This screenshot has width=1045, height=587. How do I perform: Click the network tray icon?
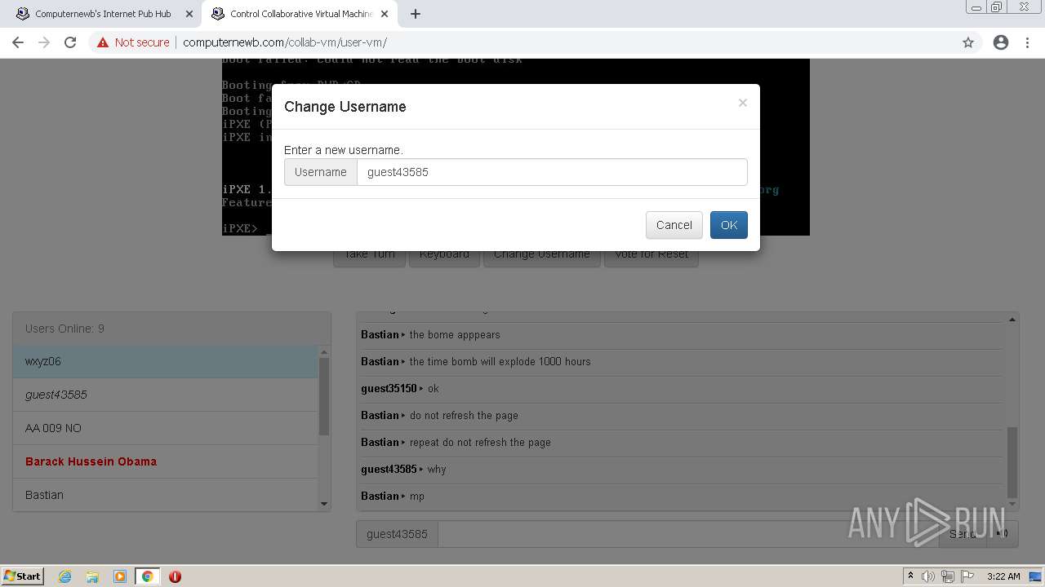(948, 576)
